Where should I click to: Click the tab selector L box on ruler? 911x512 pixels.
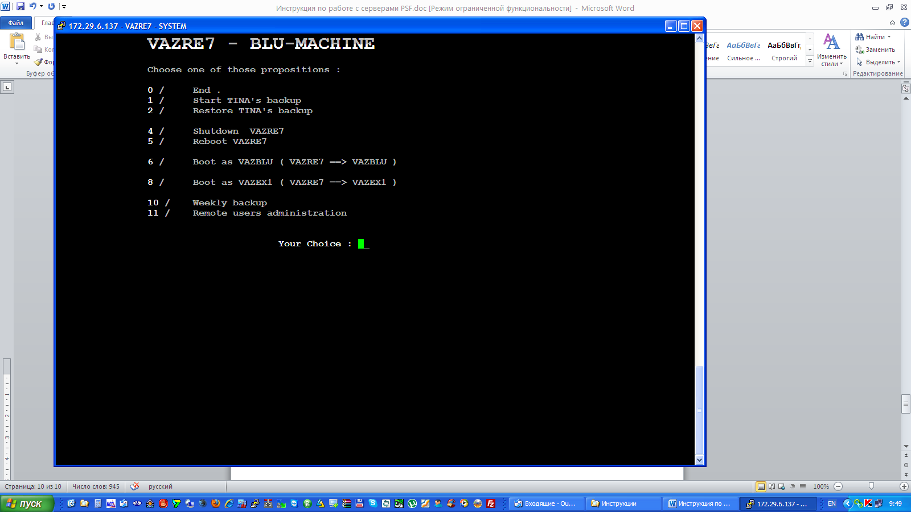pos(7,87)
